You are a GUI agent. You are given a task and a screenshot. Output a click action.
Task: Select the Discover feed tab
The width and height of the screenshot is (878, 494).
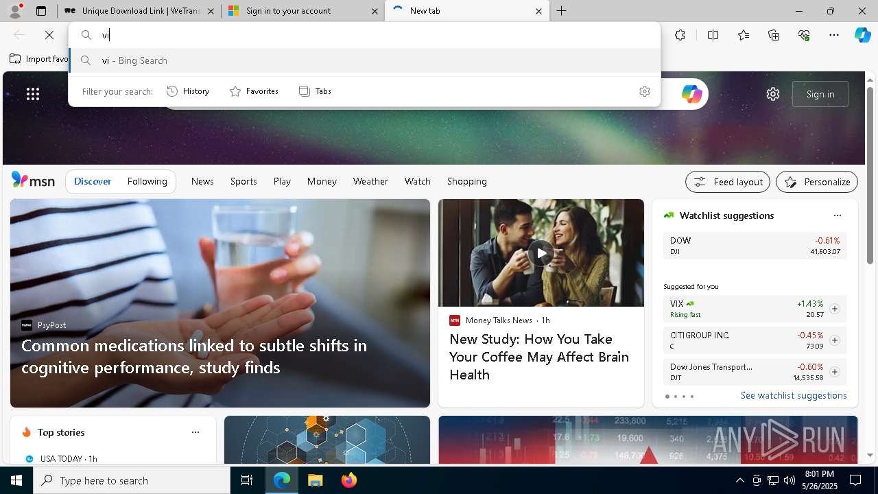pos(93,181)
